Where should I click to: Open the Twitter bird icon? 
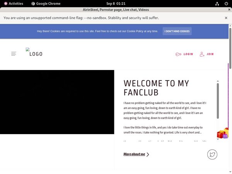click(x=212, y=155)
